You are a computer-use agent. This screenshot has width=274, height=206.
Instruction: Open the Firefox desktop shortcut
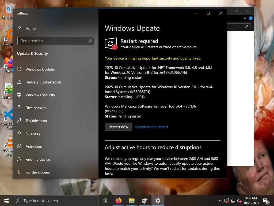[x=8, y=64]
